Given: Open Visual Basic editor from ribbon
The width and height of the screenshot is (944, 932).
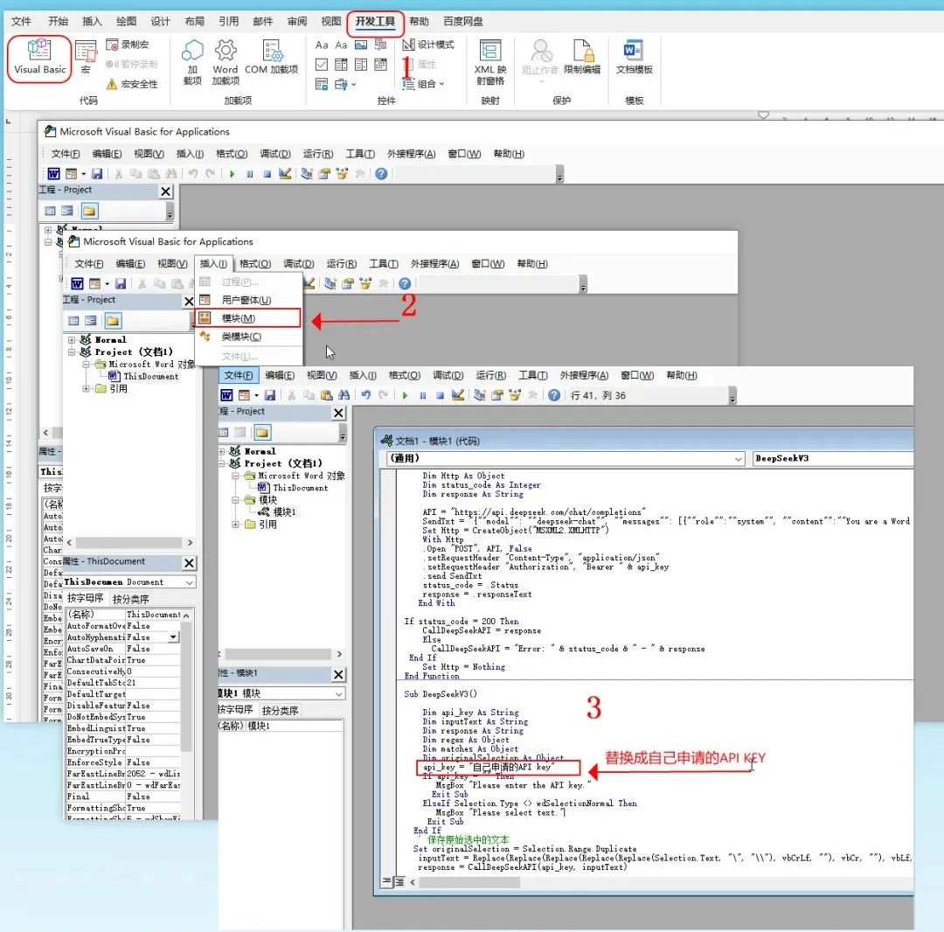Looking at the screenshot, I should (39, 57).
